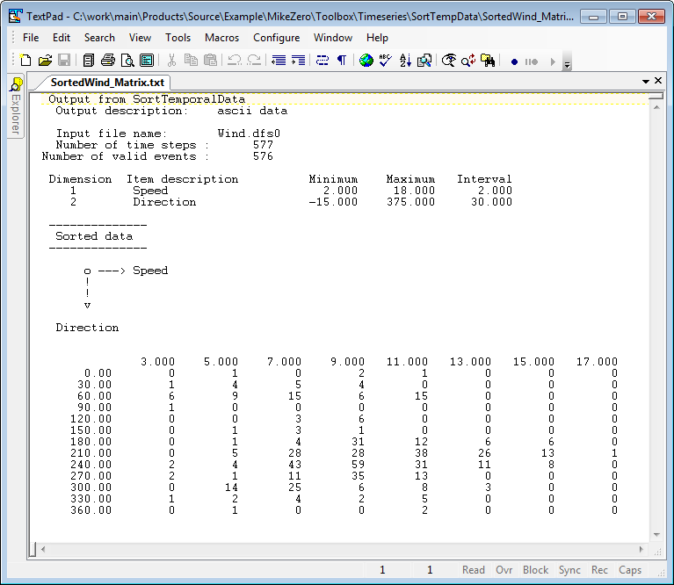Click the horizontal scrollbar right arrow
This screenshot has height=585, width=674.
pyautogui.click(x=641, y=549)
